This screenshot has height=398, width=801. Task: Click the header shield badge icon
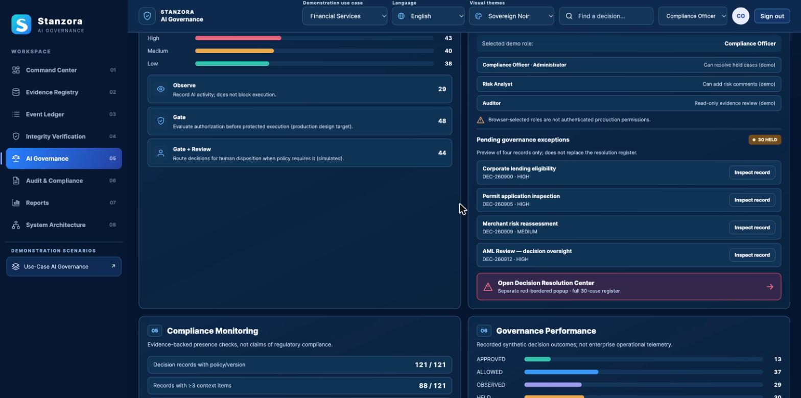pos(147,16)
